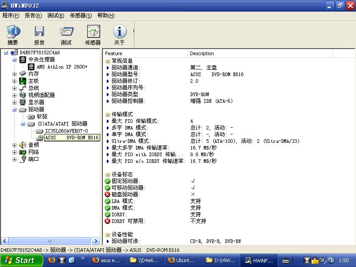Click the 视频适配器 video adapter icon
The image size is (356, 267).
coord(23,95)
